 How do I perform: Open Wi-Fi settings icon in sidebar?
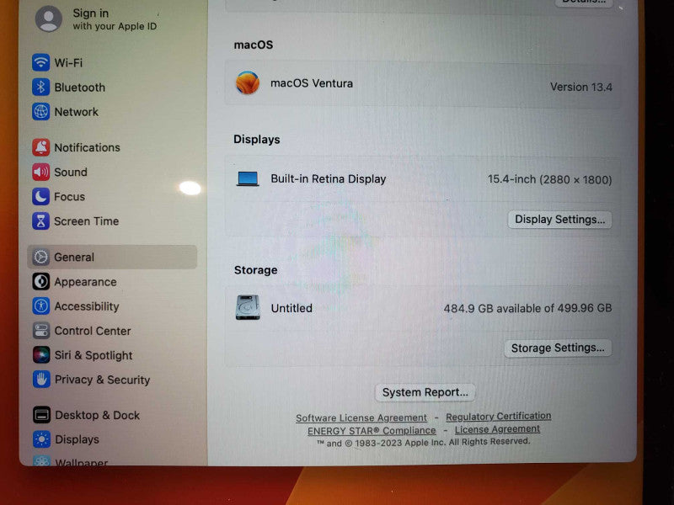[x=40, y=62]
